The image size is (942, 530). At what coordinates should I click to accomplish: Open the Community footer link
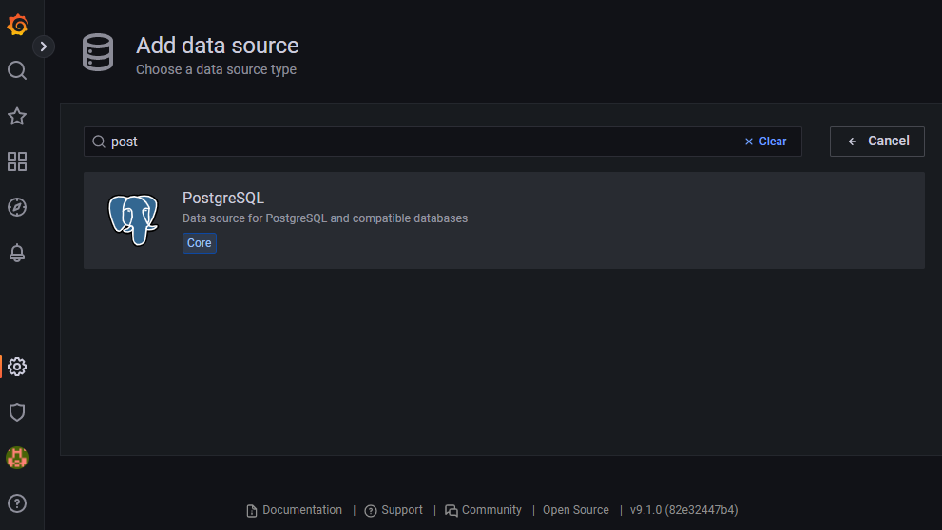tap(483, 510)
